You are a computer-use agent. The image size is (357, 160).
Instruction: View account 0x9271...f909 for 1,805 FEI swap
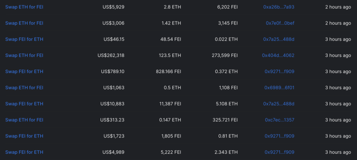(279, 136)
